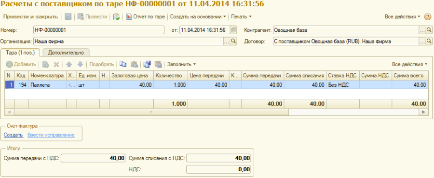Click the Провести и закрыть button
Viewport: 434px width, 178px height.
tap(30, 16)
